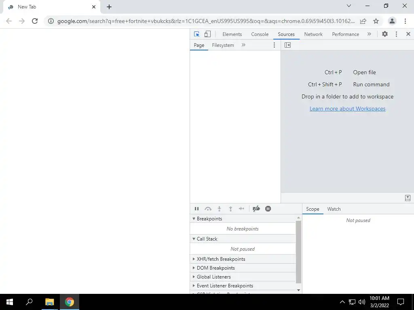
Task: Open Chrome three-dot menu
Action: [x=405, y=21]
